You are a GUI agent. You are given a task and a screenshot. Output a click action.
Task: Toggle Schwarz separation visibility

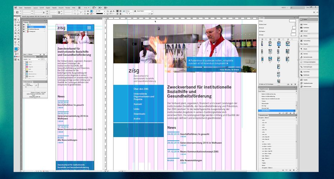pyautogui.click(x=24, y=72)
